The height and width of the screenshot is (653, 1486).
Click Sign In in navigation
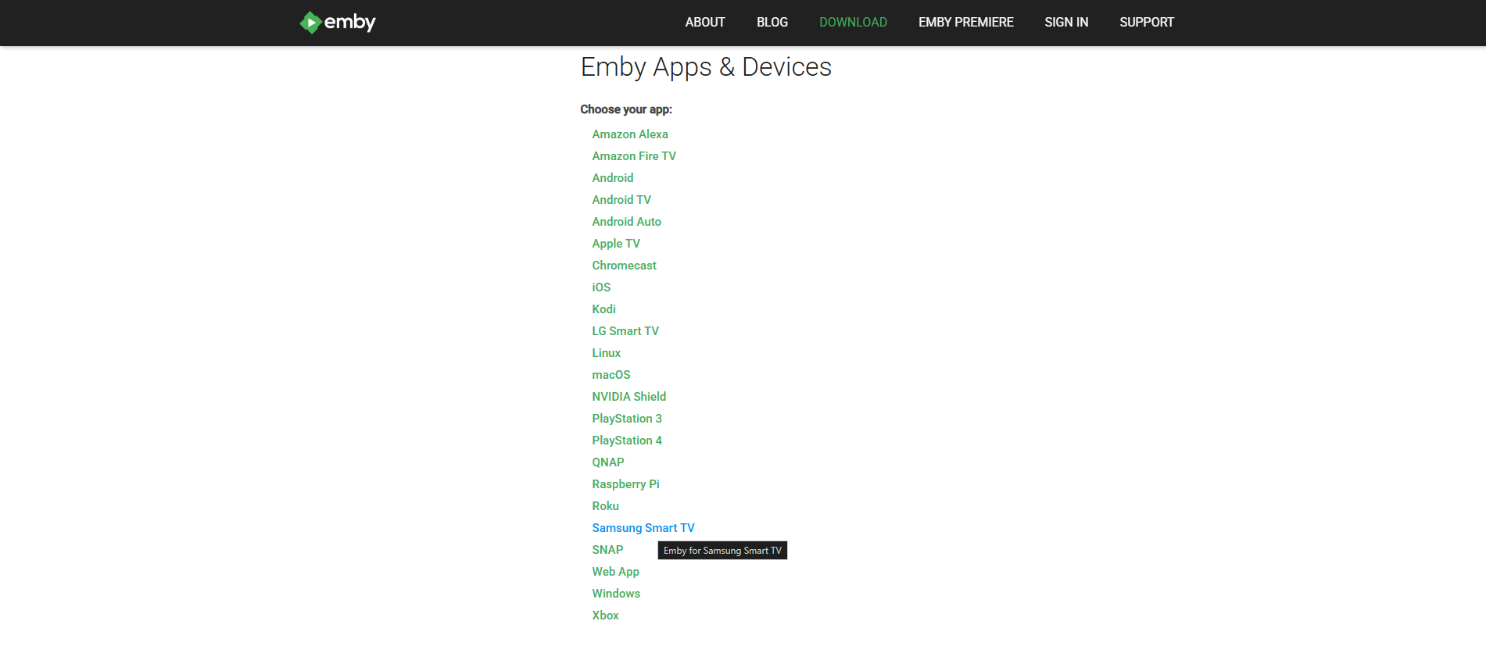(x=1066, y=23)
